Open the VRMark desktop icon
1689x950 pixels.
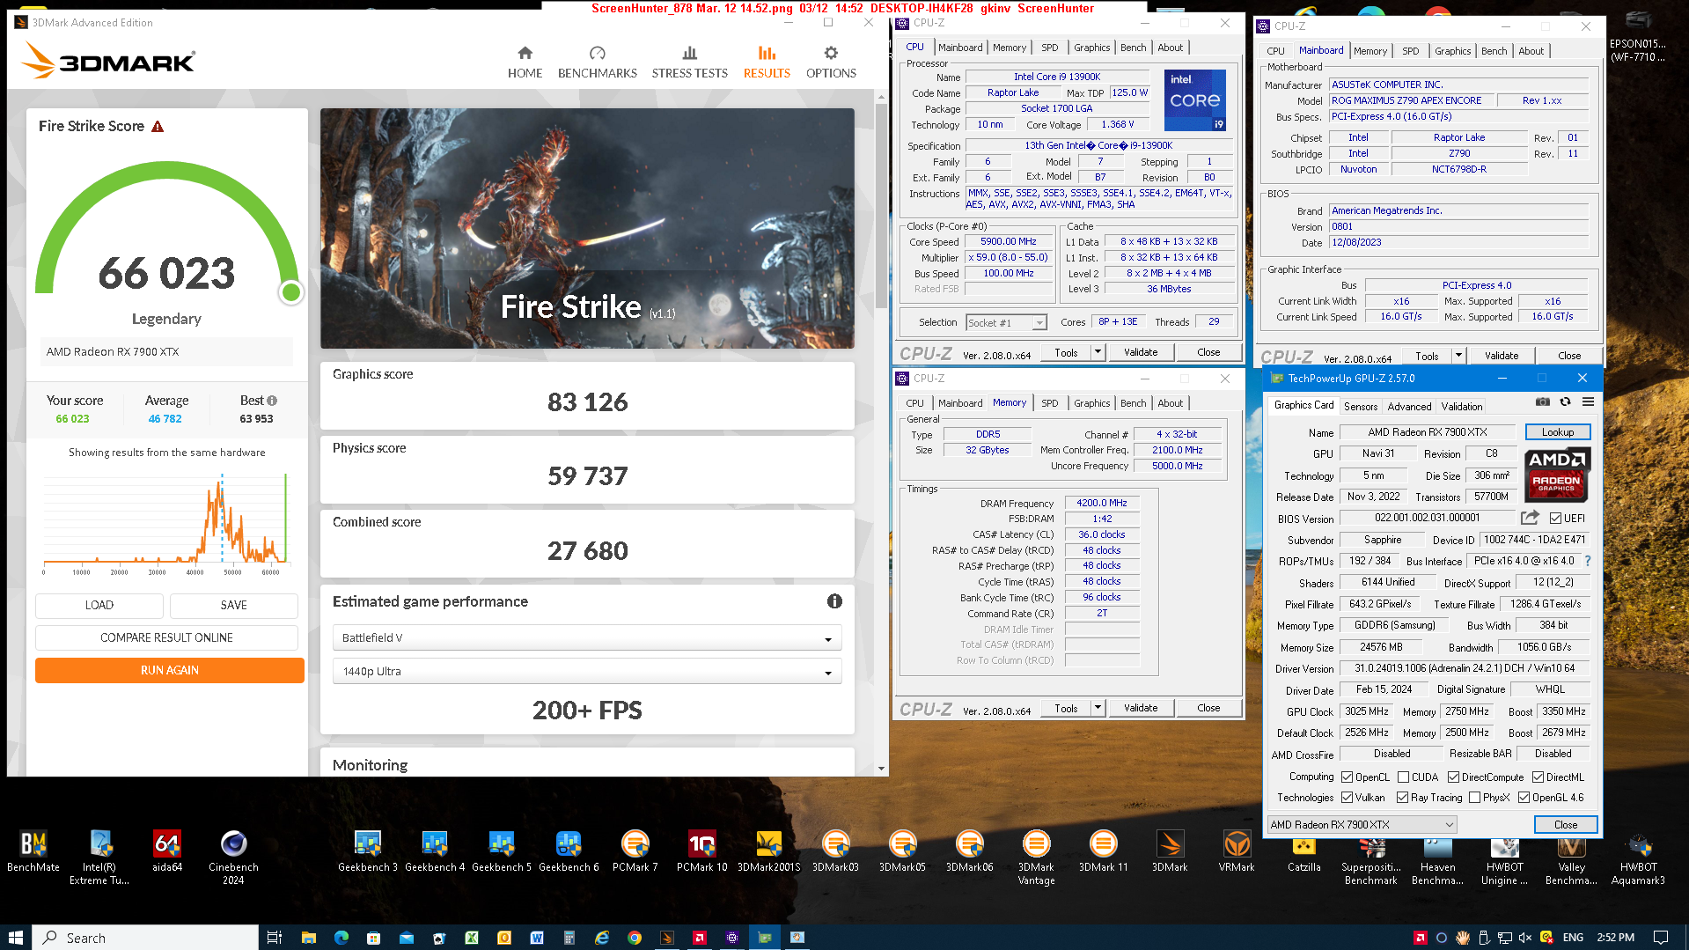[x=1237, y=851]
